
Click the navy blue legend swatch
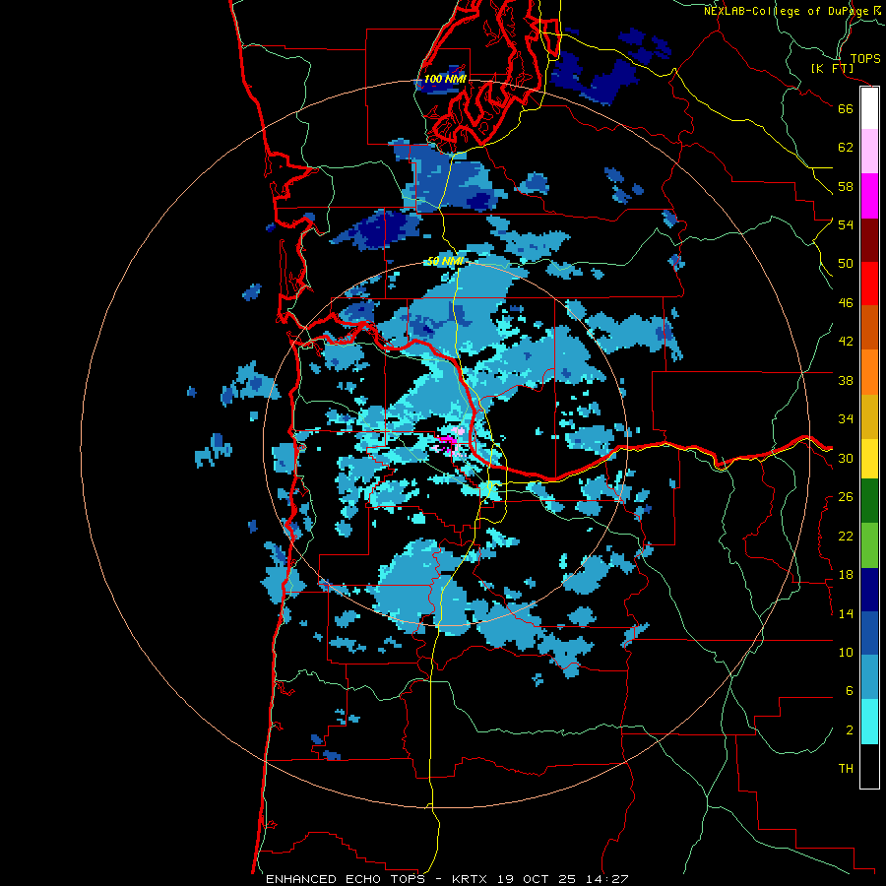pyautogui.click(x=869, y=590)
